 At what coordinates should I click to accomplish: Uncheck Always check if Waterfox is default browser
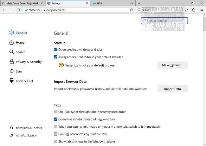point(55,57)
